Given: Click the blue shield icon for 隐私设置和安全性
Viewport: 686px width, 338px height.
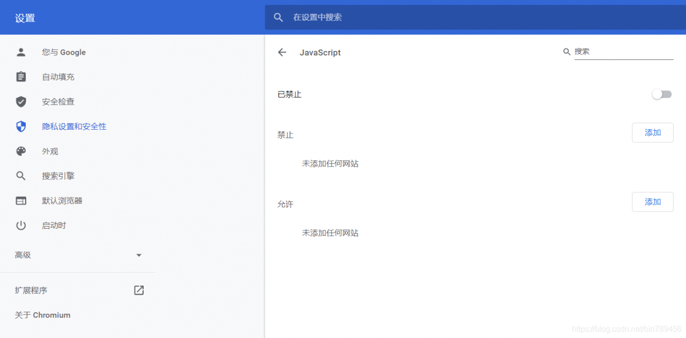Looking at the screenshot, I should (x=21, y=126).
